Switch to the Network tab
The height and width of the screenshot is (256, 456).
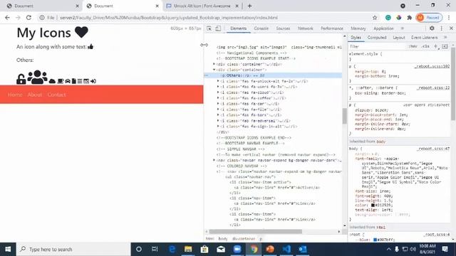[306, 28]
